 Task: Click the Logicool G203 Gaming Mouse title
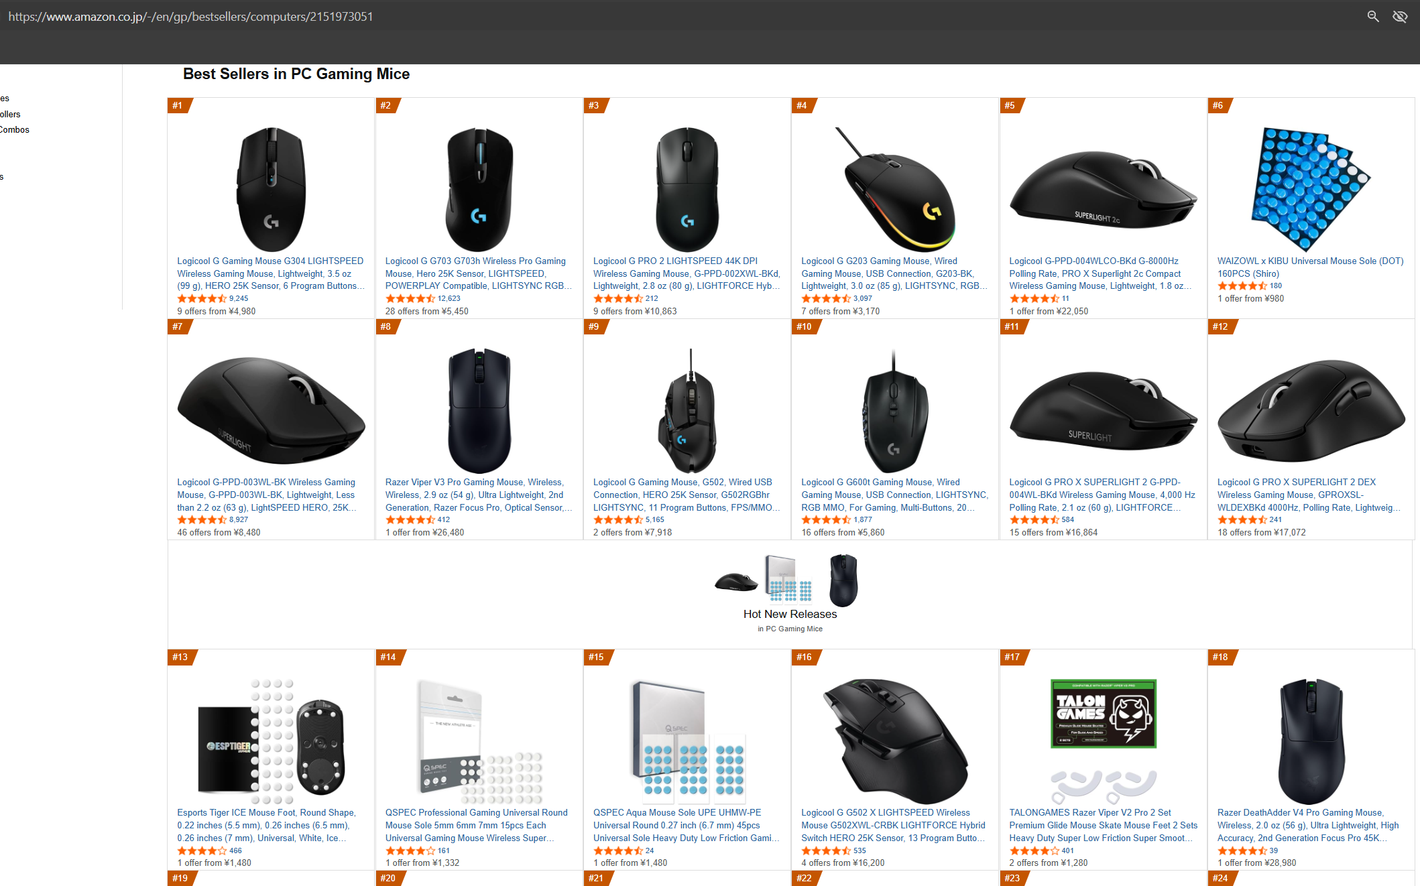click(894, 273)
